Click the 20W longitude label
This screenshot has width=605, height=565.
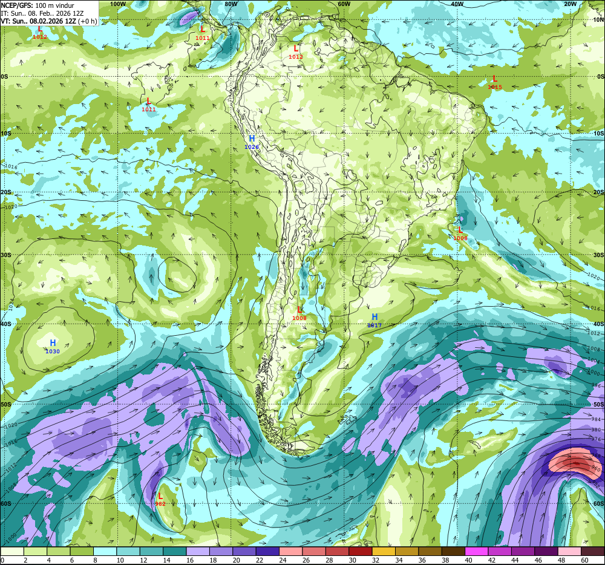(x=570, y=4)
